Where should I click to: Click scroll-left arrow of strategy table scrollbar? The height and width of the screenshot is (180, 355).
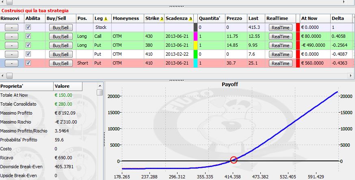pos(3,76)
